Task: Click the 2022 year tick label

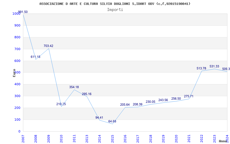Action: (202, 139)
